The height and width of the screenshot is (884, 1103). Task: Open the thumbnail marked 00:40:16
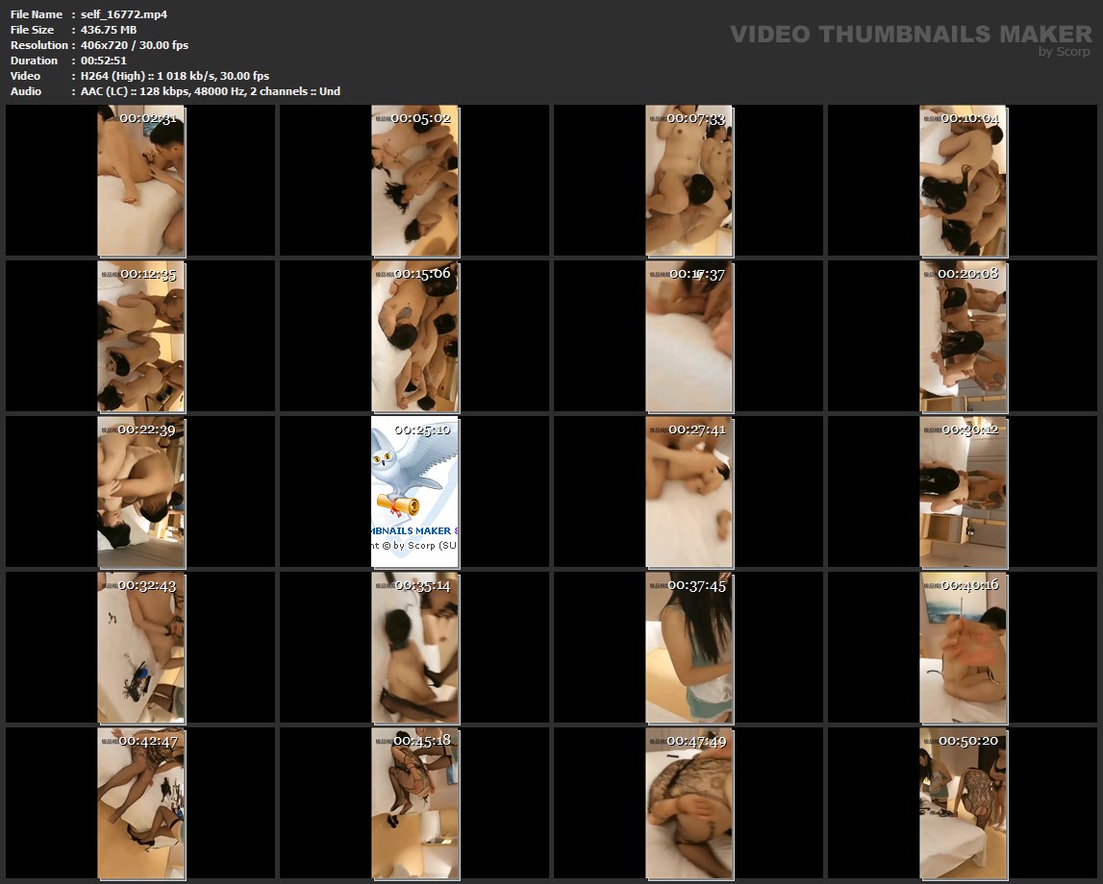963,648
